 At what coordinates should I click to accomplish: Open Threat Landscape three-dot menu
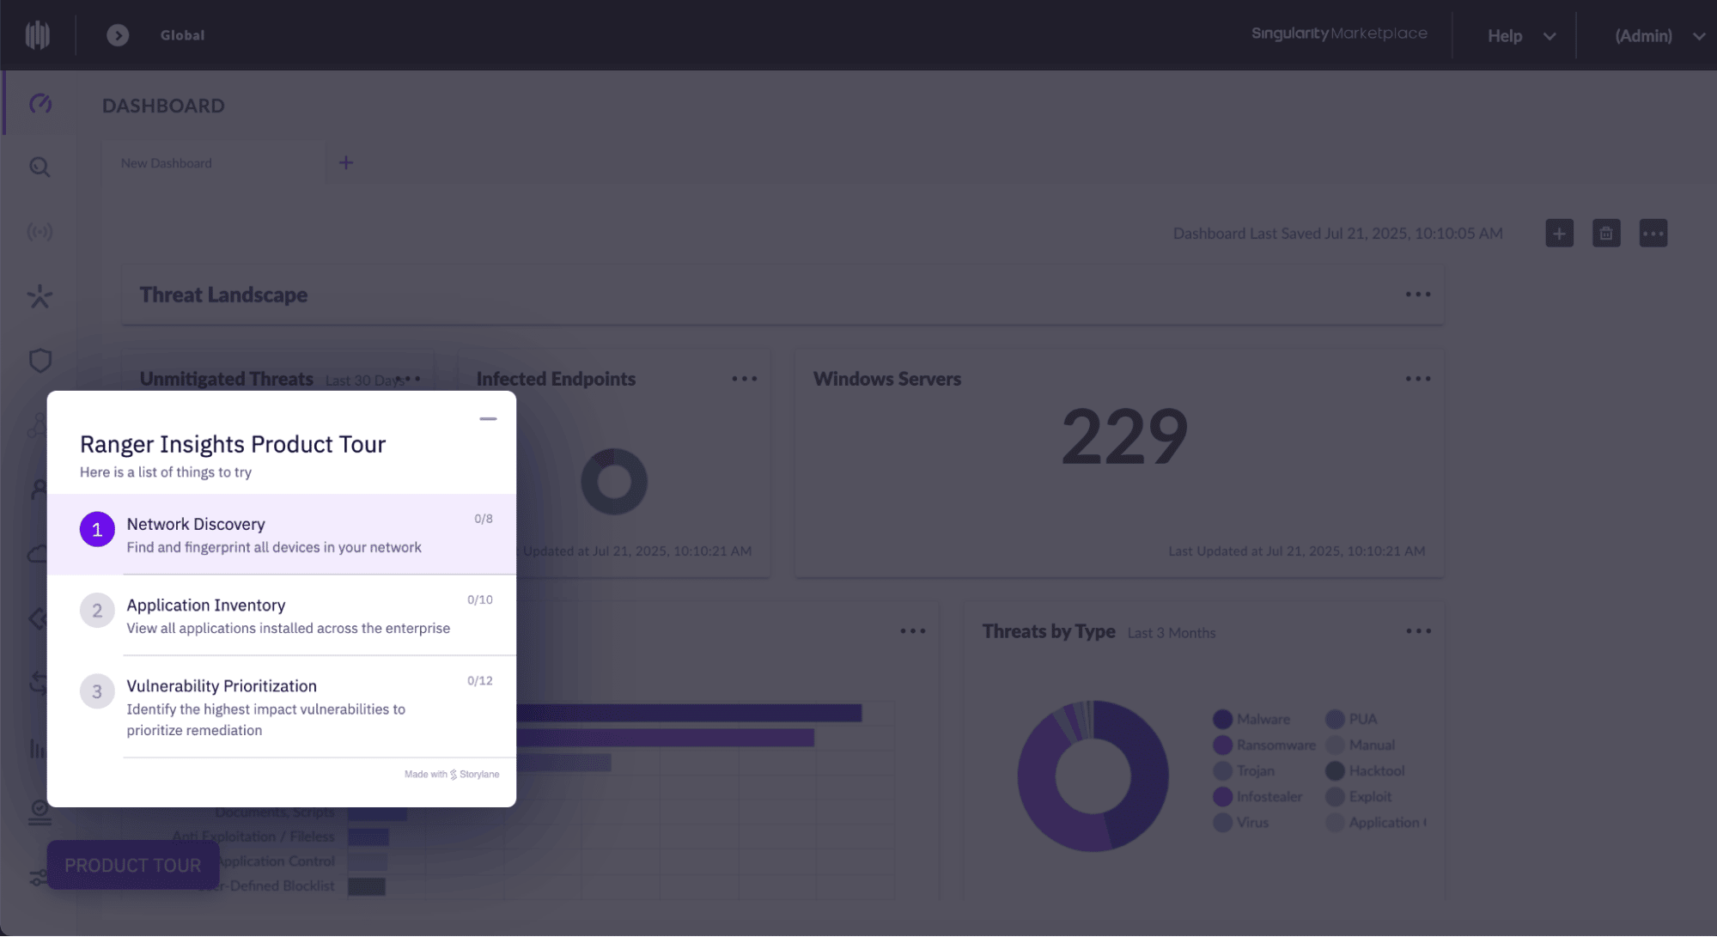(x=1417, y=295)
